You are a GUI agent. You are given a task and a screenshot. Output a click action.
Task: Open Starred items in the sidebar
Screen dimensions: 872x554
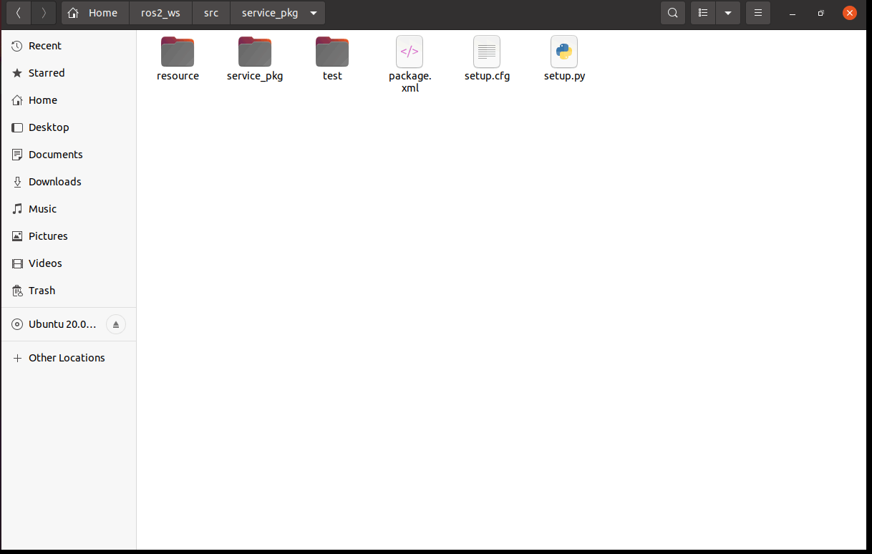tap(47, 73)
